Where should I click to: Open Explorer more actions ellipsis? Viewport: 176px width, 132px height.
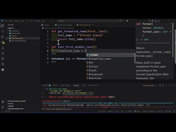coord(37,25)
